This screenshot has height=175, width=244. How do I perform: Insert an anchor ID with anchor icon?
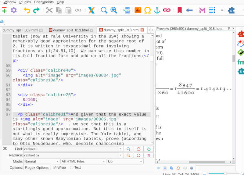[x=157, y=10]
